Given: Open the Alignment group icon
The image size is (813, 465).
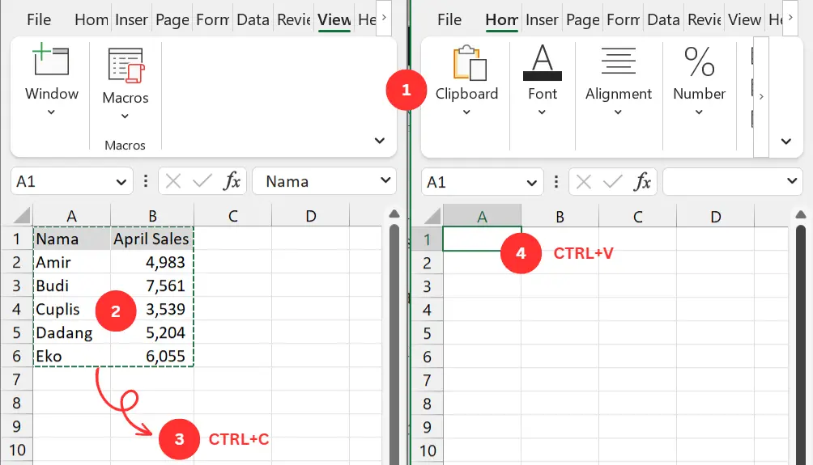Looking at the screenshot, I should click(x=619, y=65).
